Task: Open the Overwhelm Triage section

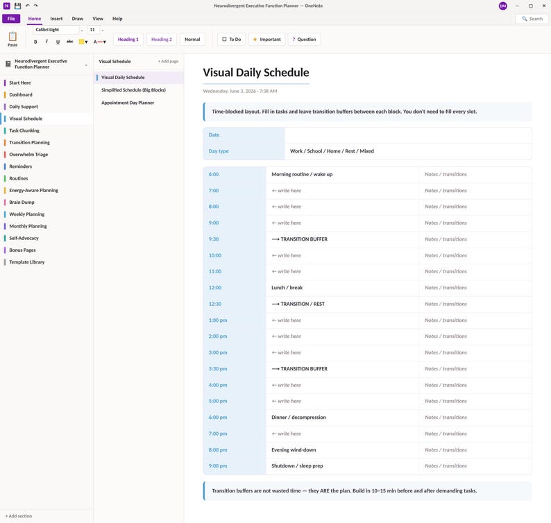Action: tap(46, 155)
